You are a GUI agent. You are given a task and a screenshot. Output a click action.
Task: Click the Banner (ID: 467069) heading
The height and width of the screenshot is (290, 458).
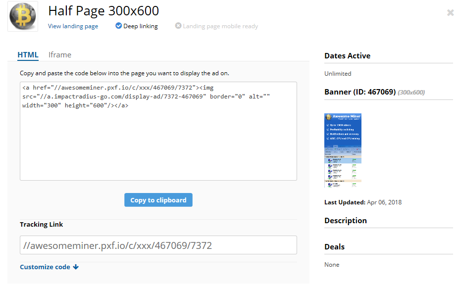click(360, 92)
